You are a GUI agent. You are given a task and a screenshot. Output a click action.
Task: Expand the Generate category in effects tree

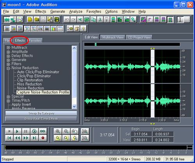8,60
